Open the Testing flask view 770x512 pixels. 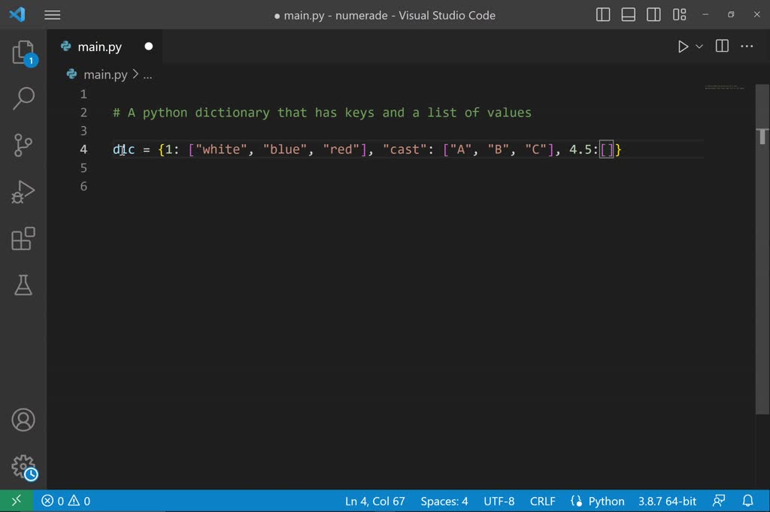click(23, 285)
